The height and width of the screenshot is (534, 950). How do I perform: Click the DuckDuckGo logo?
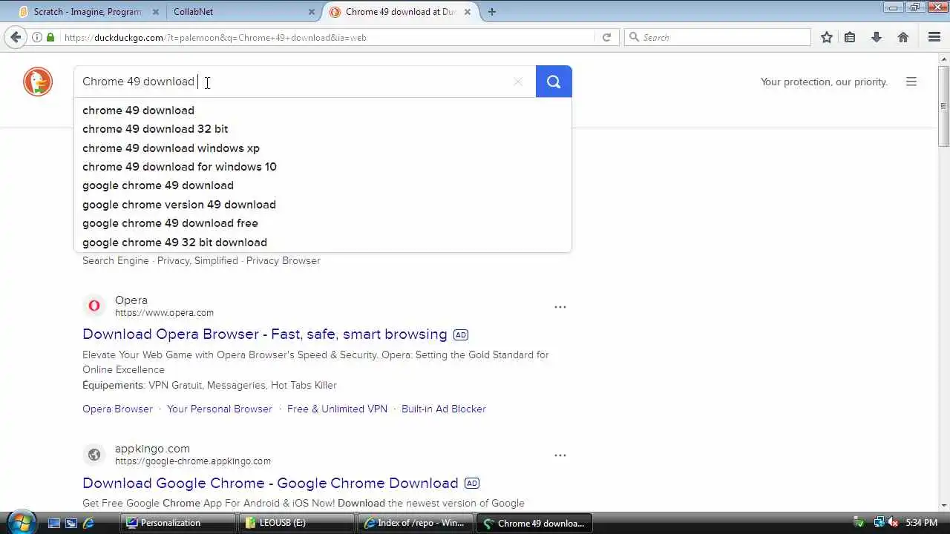coord(38,82)
